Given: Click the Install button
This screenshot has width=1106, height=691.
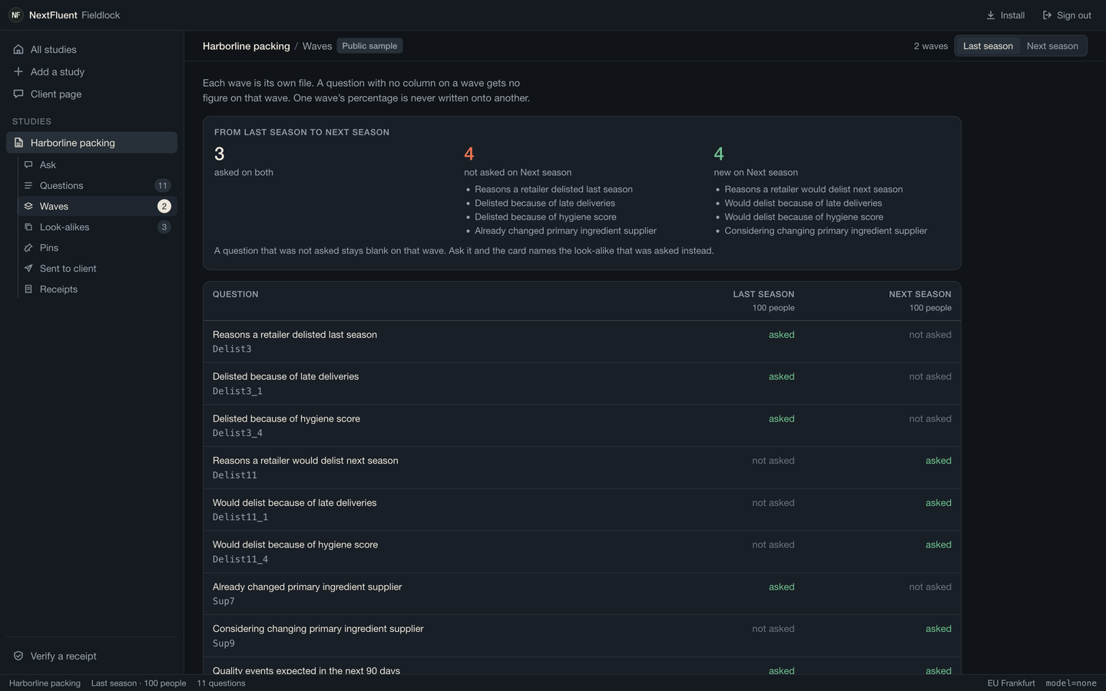Looking at the screenshot, I should coord(1005,15).
